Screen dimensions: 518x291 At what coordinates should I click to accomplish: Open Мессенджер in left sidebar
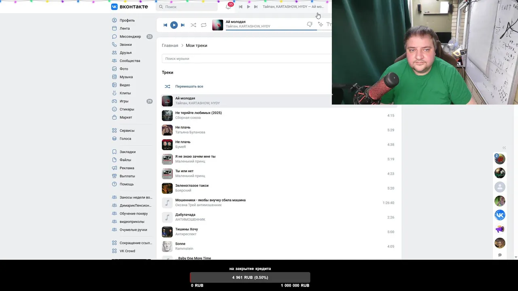130,36
